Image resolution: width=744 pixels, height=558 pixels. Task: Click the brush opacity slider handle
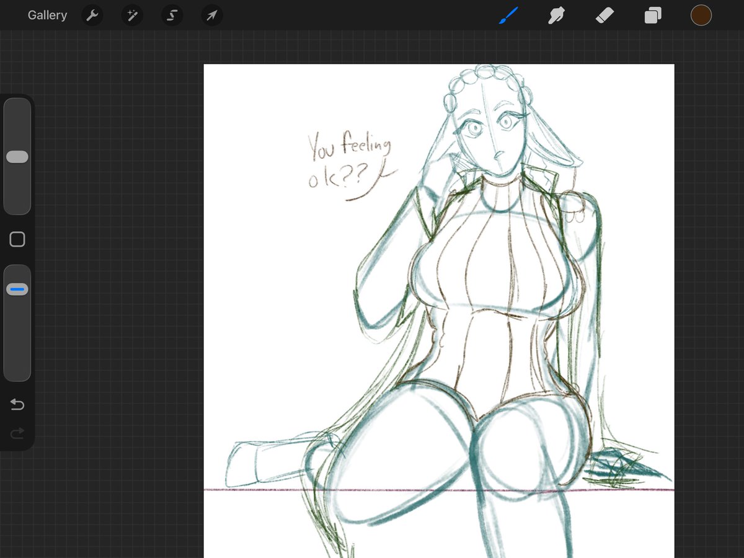17,290
